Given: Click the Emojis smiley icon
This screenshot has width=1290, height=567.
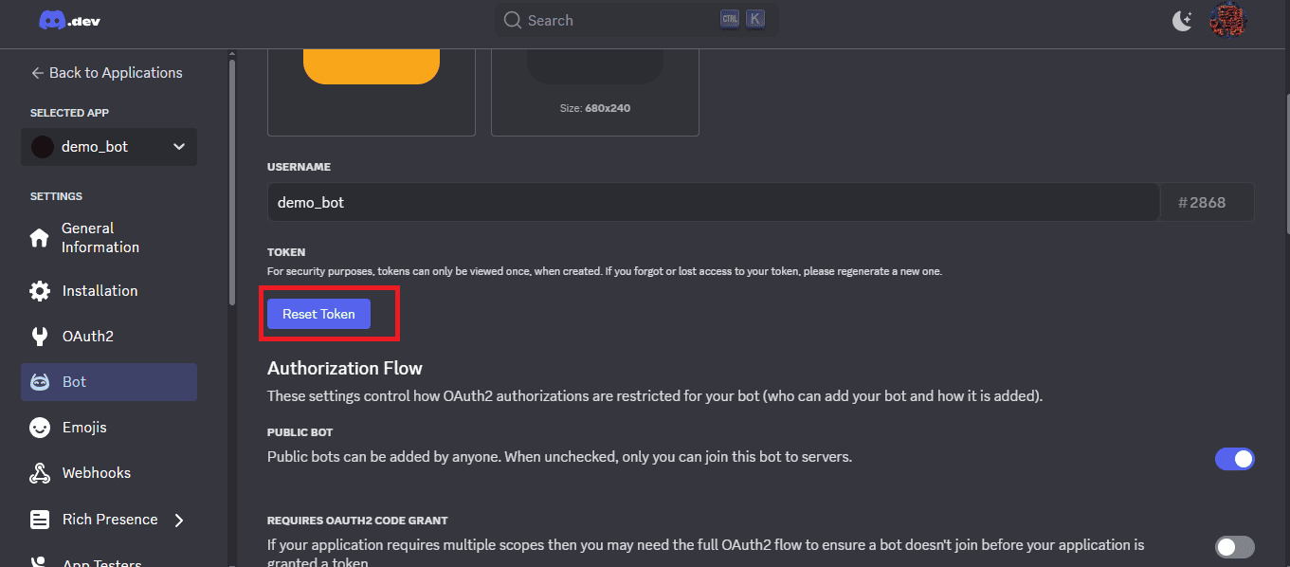Looking at the screenshot, I should point(40,428).
